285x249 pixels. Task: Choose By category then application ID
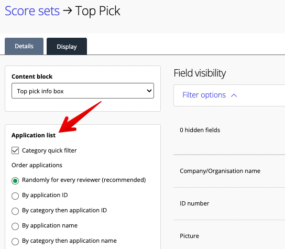15,211
